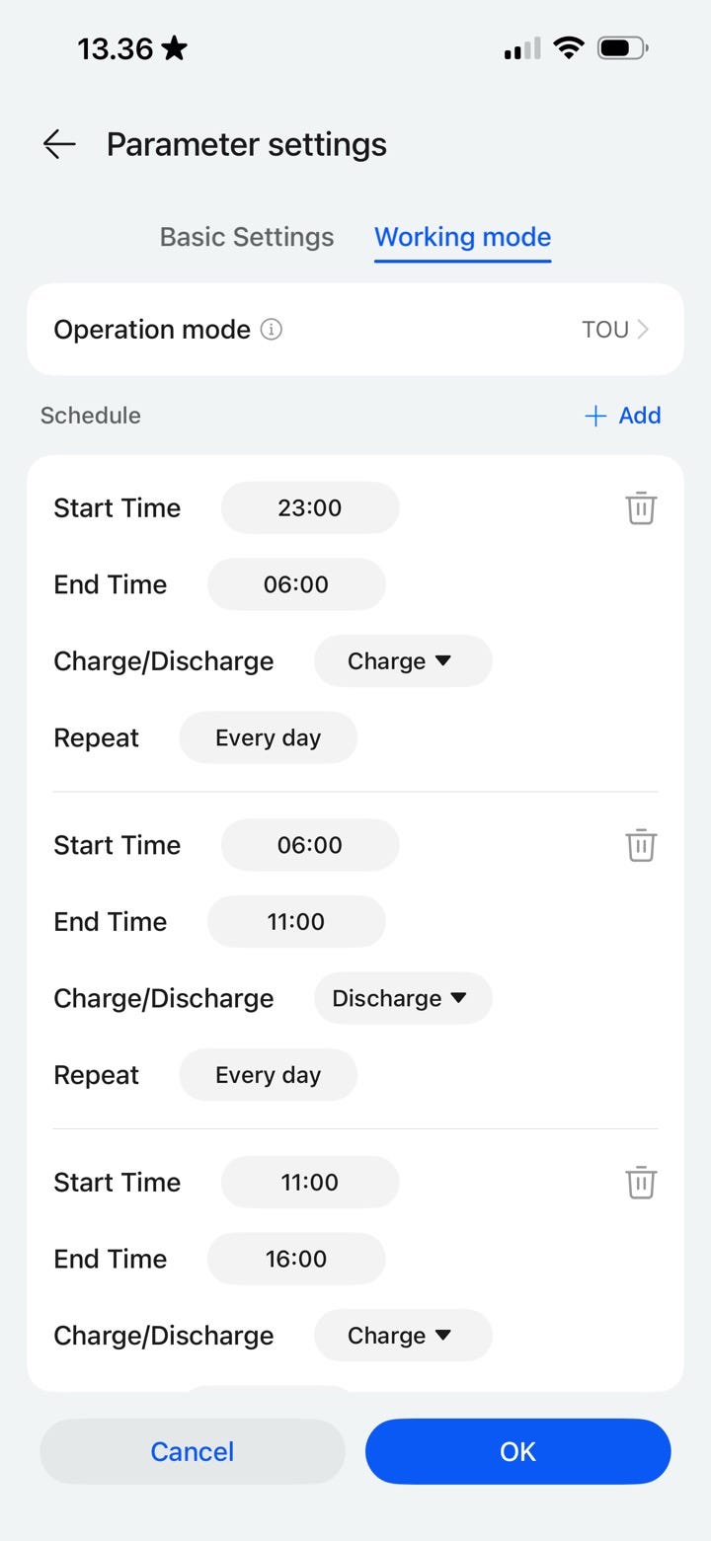Open the third schedule's Charge dropdown

402,1336
